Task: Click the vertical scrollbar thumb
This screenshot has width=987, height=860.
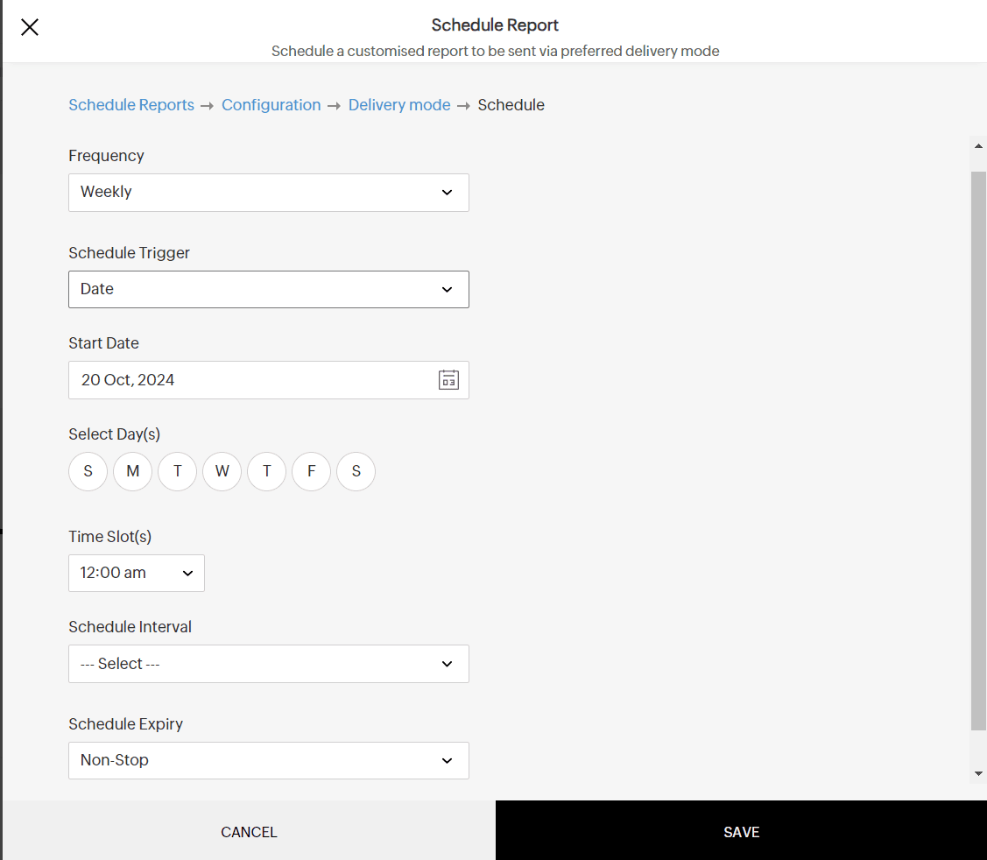Action: click(x=978, y=451)
